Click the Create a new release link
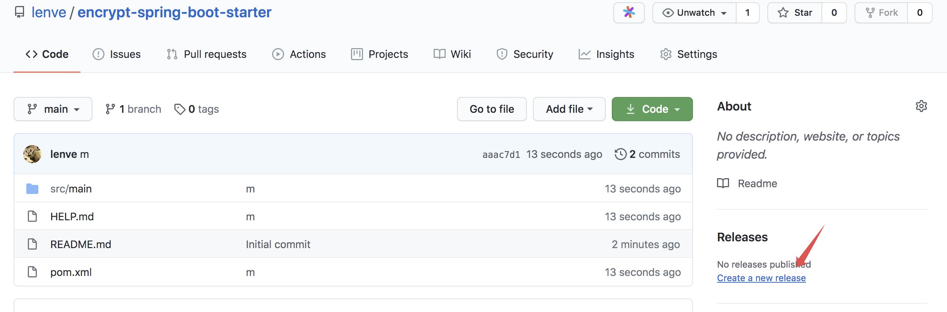 point(761,278)
